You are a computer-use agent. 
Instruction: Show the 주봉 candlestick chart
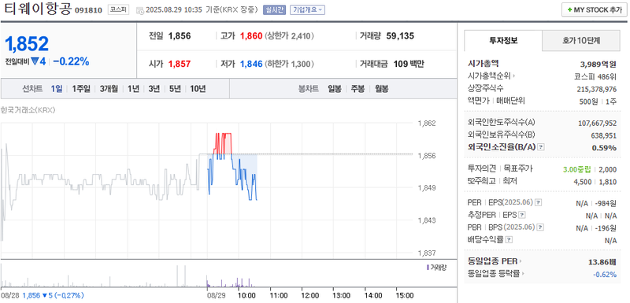(x=358, y=89)
